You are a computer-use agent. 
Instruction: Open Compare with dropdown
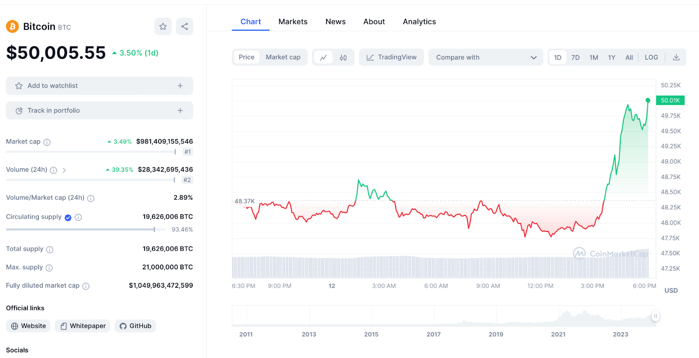coord(486,58)
